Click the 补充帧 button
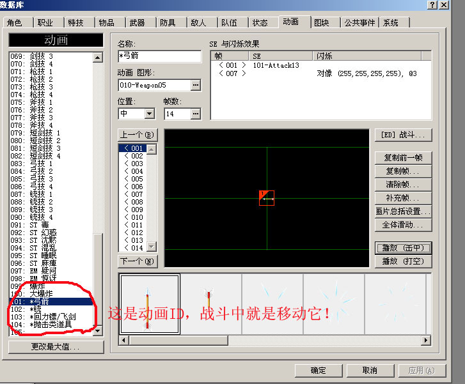The height and width of the screenshot is (384, 465). [403, 198]
